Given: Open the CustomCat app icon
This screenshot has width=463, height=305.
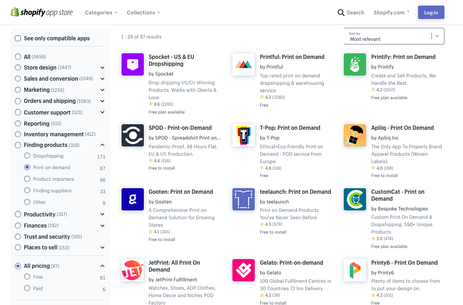Looking at the screenshot, I should [x=355, y=199].
